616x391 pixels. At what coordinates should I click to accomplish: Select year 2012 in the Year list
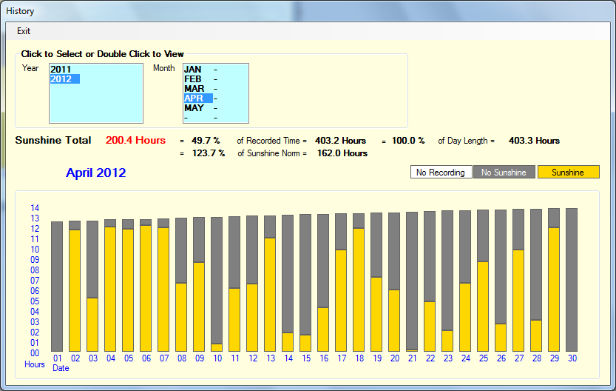click(61, 79)
